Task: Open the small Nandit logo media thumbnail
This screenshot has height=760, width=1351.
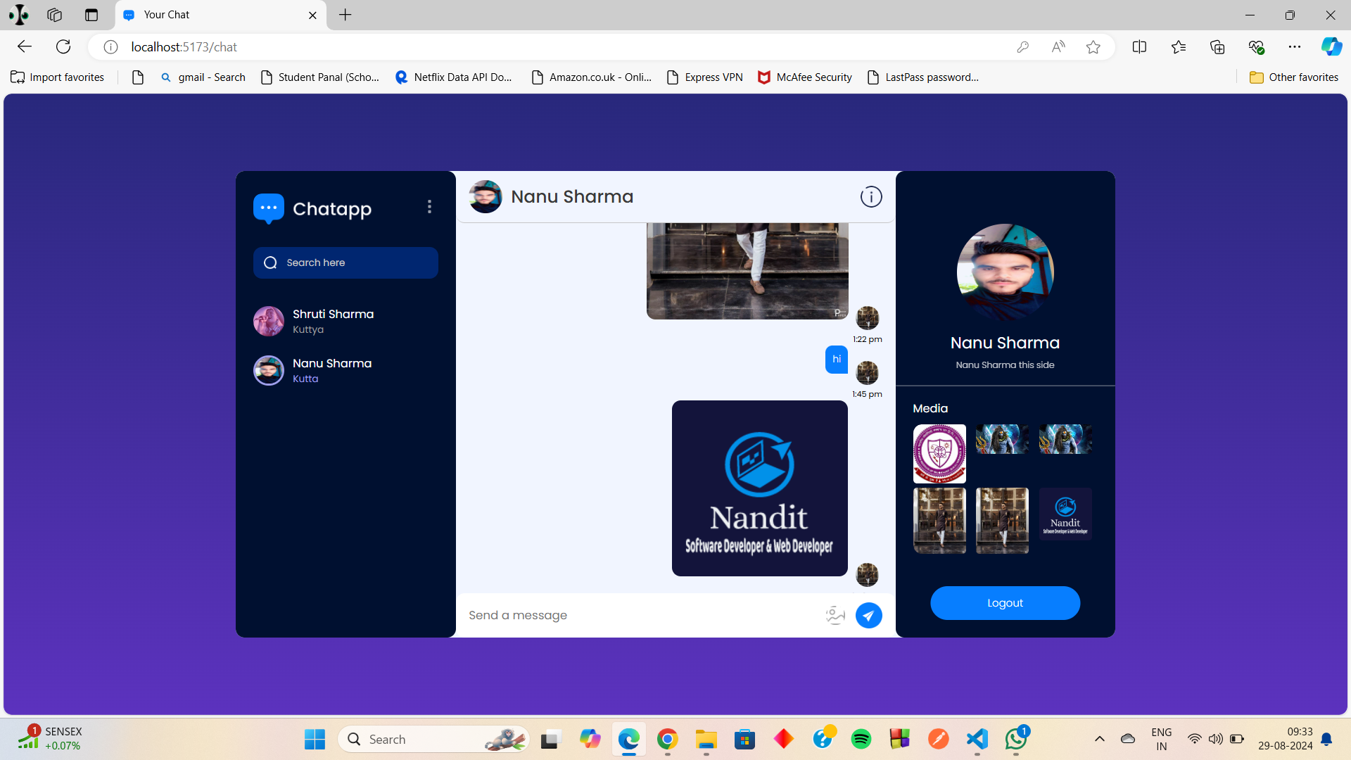Action: pos(1065,514)
